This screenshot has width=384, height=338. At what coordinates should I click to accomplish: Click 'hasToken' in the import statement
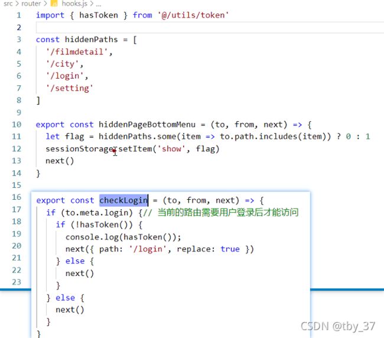(x=99, y=15)
